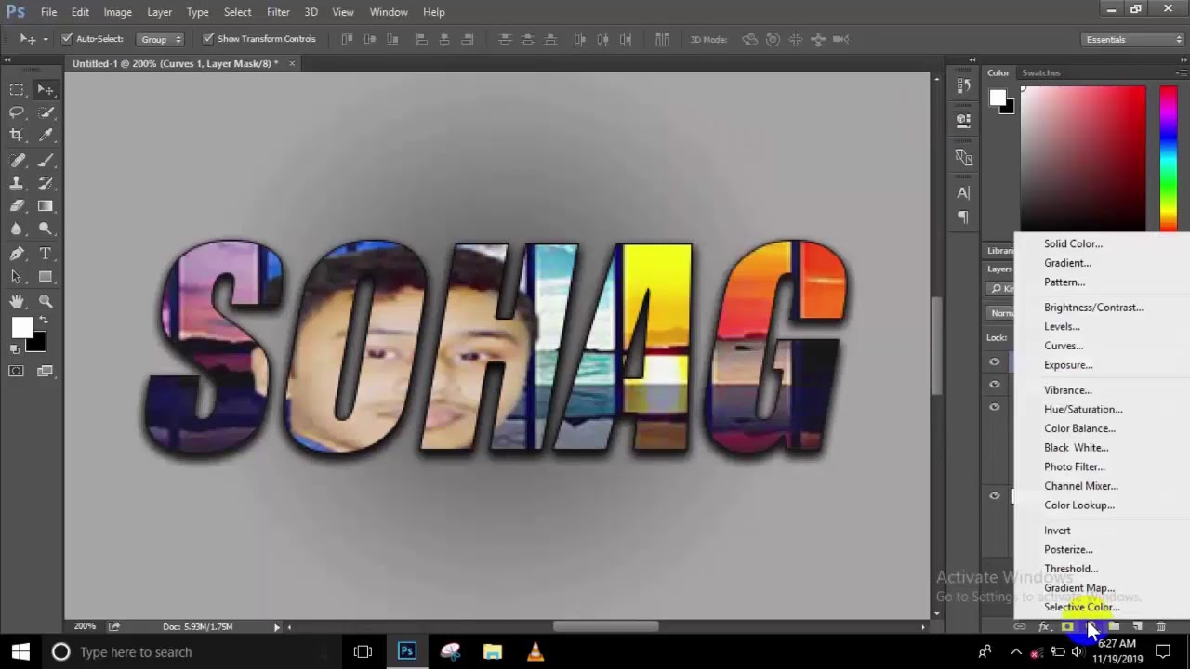Open Windows Start menu
The image size is (1190, 669).
(x=20, y=651)
